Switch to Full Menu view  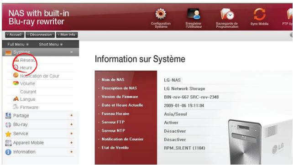(18, 44)
